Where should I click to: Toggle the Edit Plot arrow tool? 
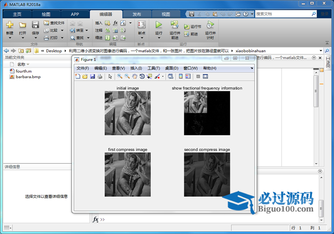[x=110, y=76]
